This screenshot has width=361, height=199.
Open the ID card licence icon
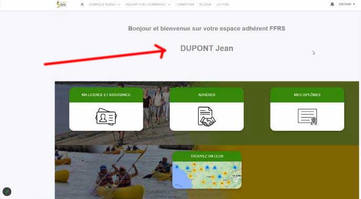click(106, 117)
